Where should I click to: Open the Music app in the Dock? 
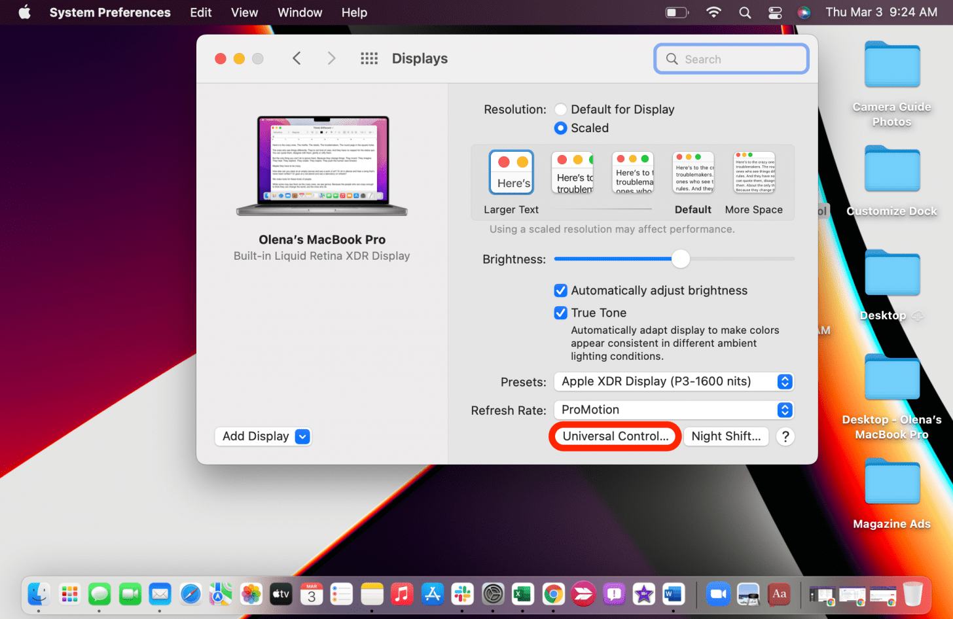402,594
